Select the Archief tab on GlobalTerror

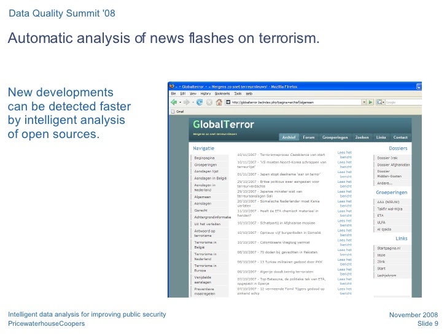[289, 137]
